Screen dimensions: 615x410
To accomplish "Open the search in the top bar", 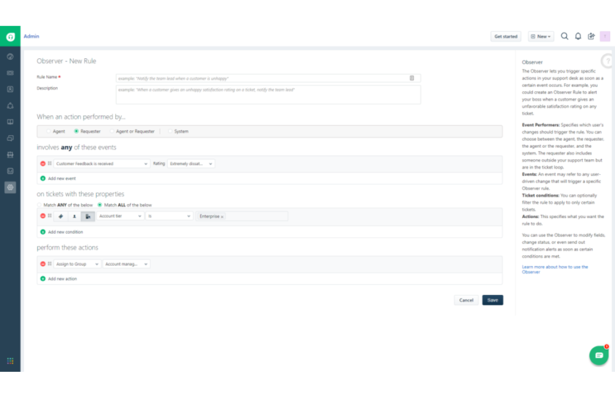I will (564, 36).
